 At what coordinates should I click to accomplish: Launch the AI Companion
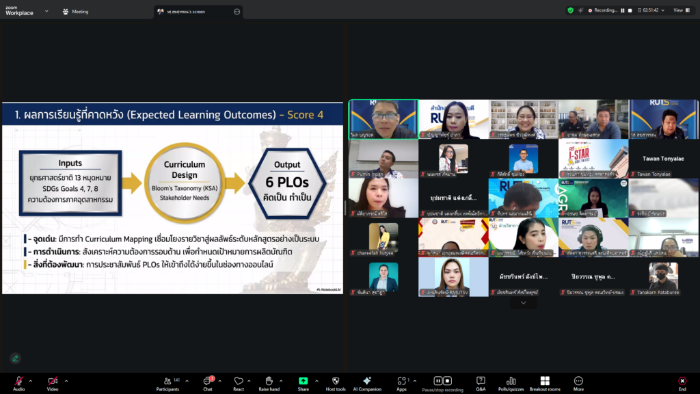tap(367, 381)
